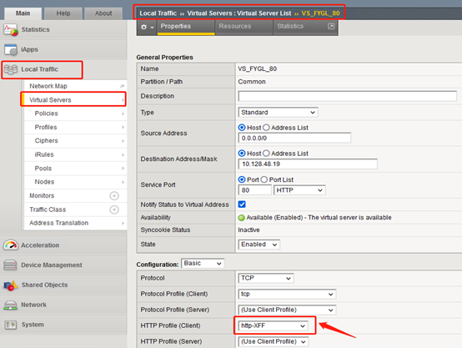Open iRules submenu item
Image resolution: width=462 pixels, height=348 pixels.
[x=76, y=155]
